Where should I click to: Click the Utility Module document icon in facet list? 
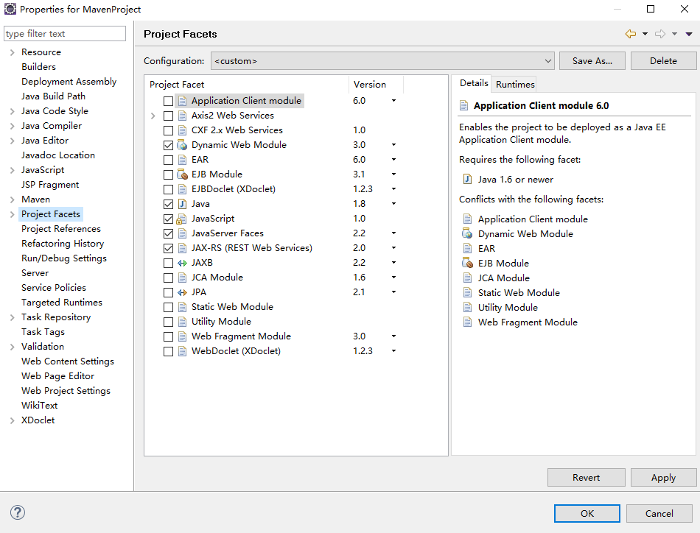(x=182, y=322)
